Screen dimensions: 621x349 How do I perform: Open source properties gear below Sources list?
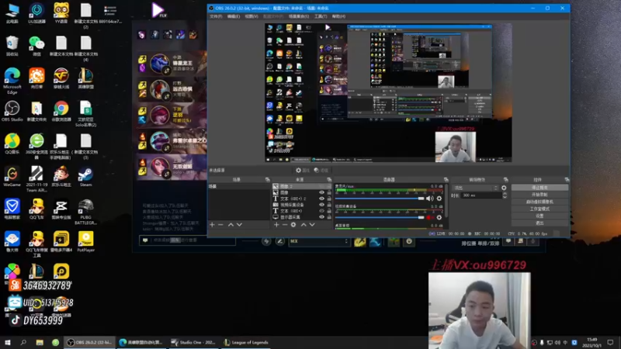293,225
